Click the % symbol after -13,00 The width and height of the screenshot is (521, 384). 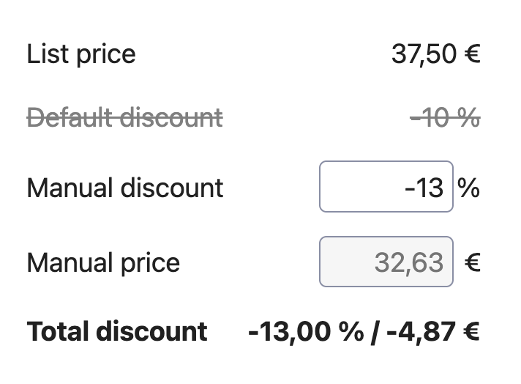(x=351, y=331)
